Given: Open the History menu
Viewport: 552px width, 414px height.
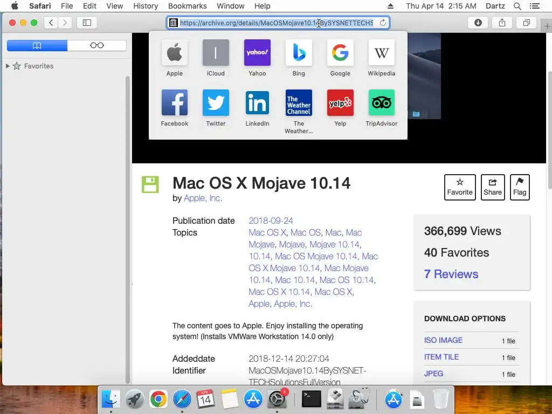Looking at the screenshot, I should pyautogui.click(x=146, y=6).
